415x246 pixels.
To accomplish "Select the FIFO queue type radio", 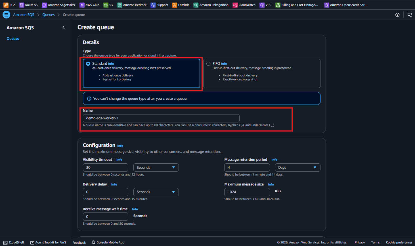I will click(208, 64).
